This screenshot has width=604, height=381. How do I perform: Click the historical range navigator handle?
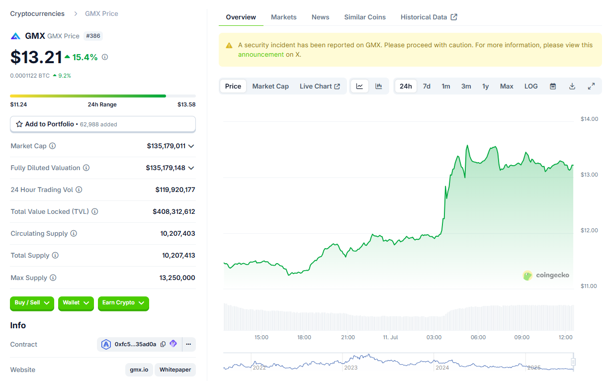tap(573, 362)
